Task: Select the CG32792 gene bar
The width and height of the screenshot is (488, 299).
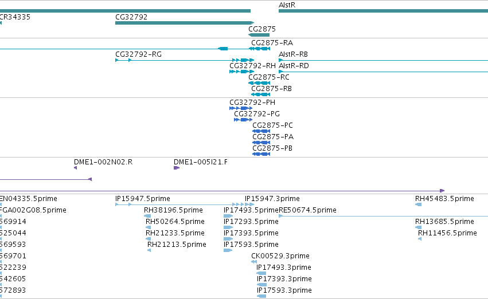Action: click(185, 23)
